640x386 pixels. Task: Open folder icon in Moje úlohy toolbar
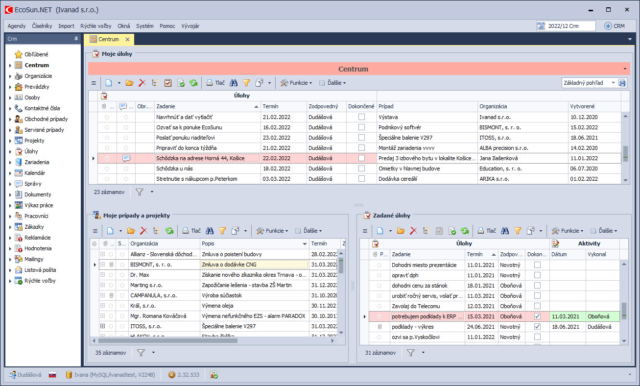point(129,83)
